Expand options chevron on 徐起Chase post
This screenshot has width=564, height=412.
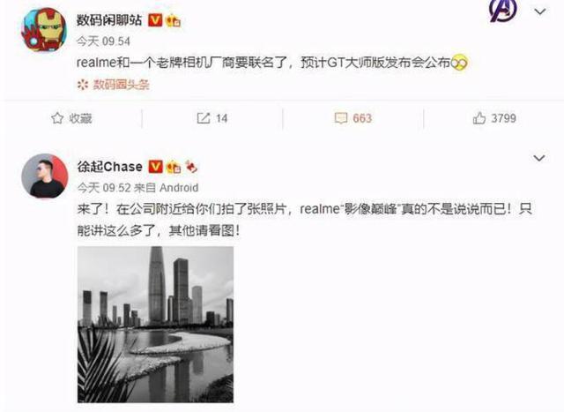coord(538,158)
